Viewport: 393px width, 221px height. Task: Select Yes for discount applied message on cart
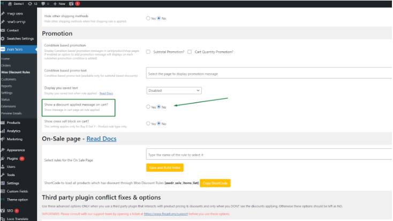pyautogui.click(x=148, y=107)
